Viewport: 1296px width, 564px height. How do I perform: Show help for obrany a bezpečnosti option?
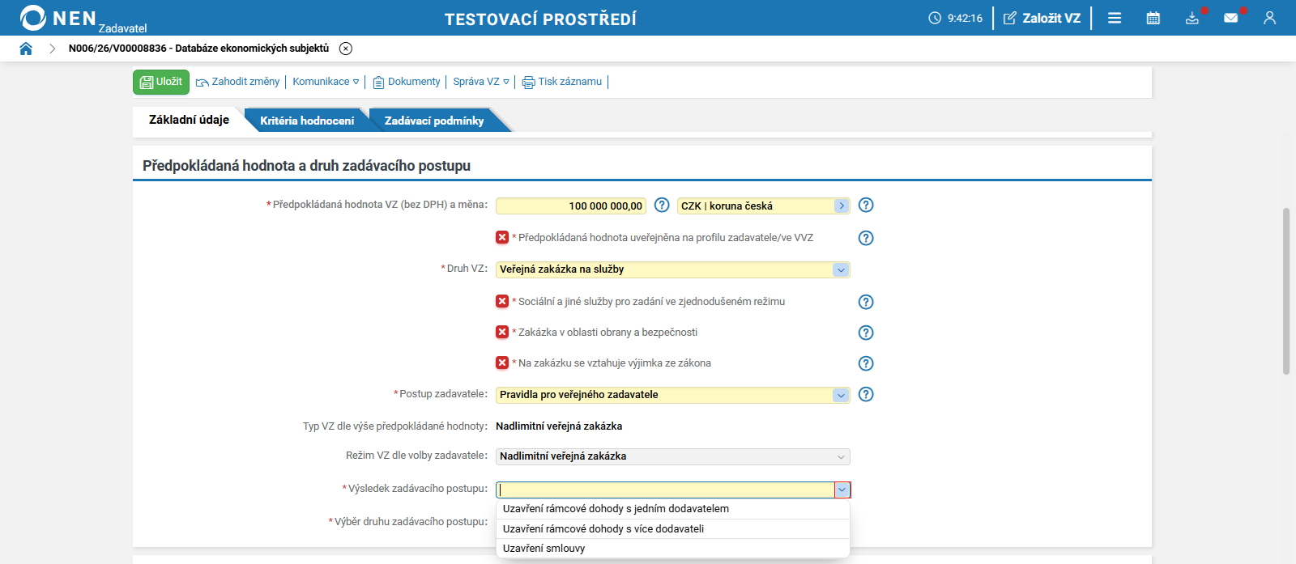click(866, 333)
